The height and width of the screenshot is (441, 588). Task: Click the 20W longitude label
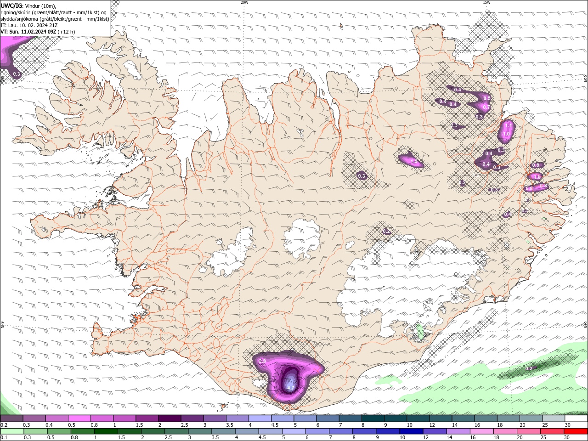coord(244,2)
